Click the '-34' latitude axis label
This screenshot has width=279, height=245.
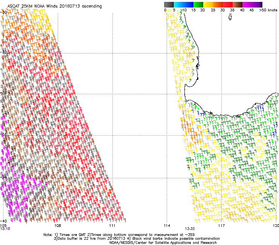point(3,93)
